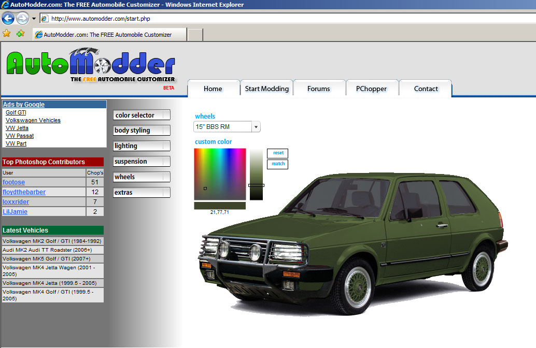This screenshot has height=348, width=536.
Task: Open user floydthebarber's profile link
Action: 24,192
